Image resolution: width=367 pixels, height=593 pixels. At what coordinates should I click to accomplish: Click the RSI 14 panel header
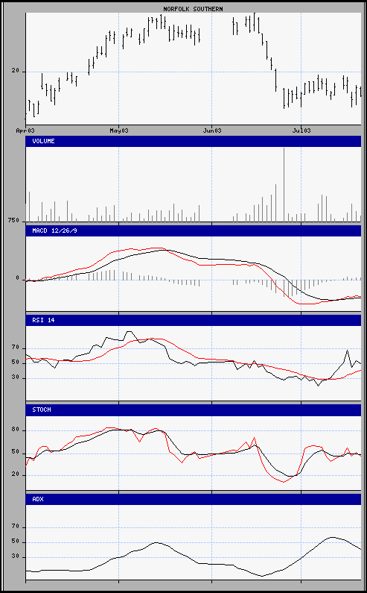click(193, 320)
